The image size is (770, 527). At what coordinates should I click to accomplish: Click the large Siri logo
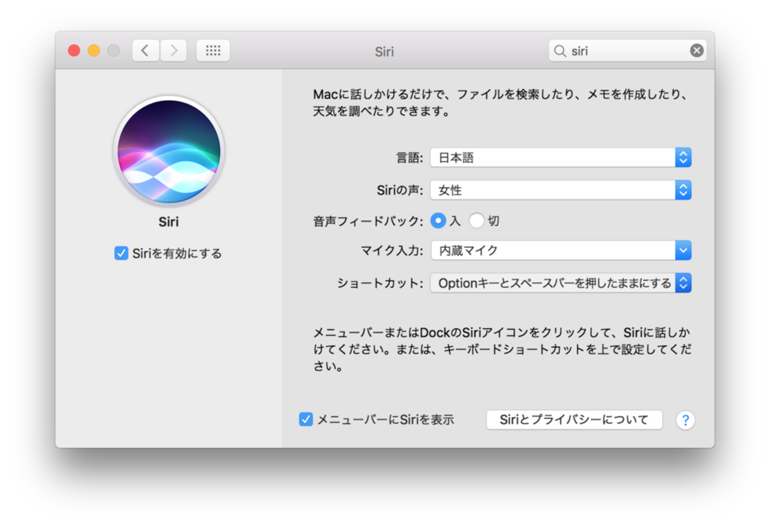coord(169,151)
